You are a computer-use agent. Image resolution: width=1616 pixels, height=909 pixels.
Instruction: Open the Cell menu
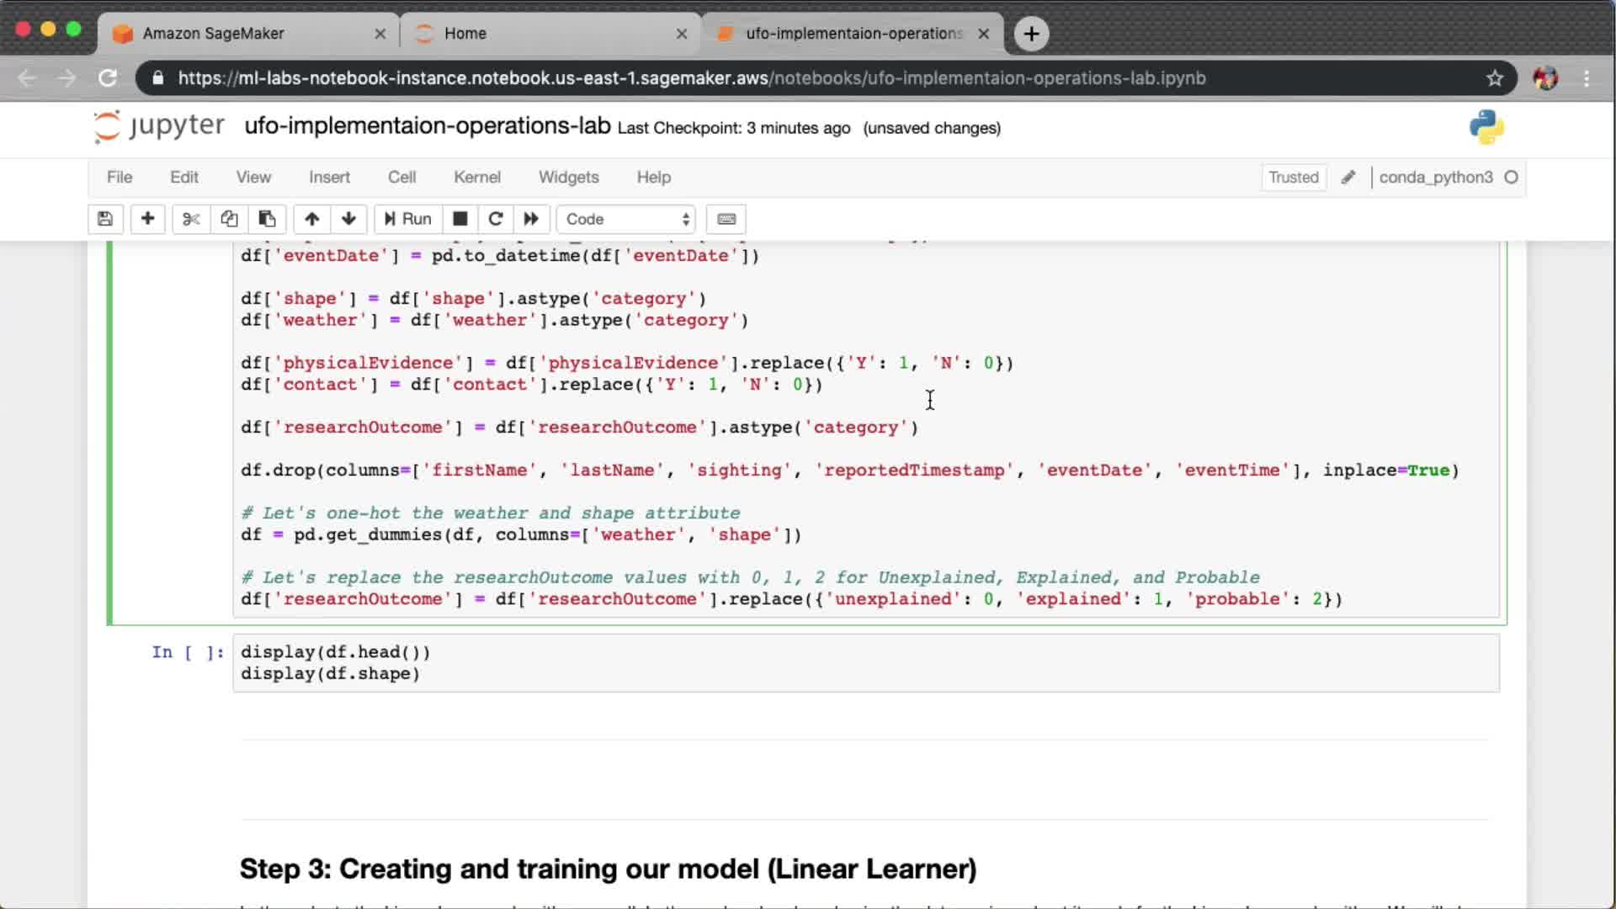(x=401, y=177)
